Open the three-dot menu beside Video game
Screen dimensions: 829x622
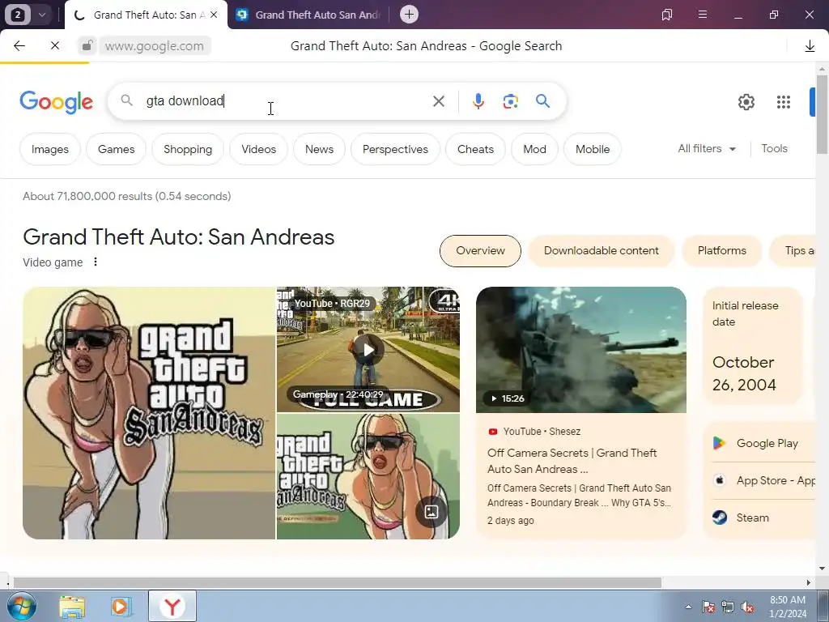coord(96,262)
